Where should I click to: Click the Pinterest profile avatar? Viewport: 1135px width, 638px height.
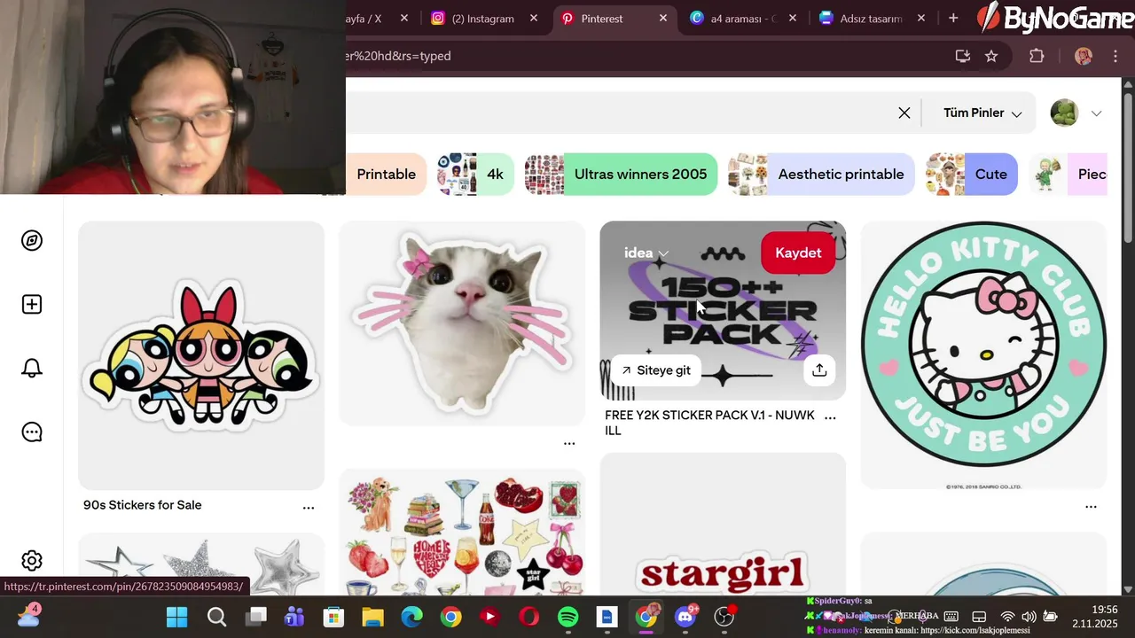tap(1064, 113)
